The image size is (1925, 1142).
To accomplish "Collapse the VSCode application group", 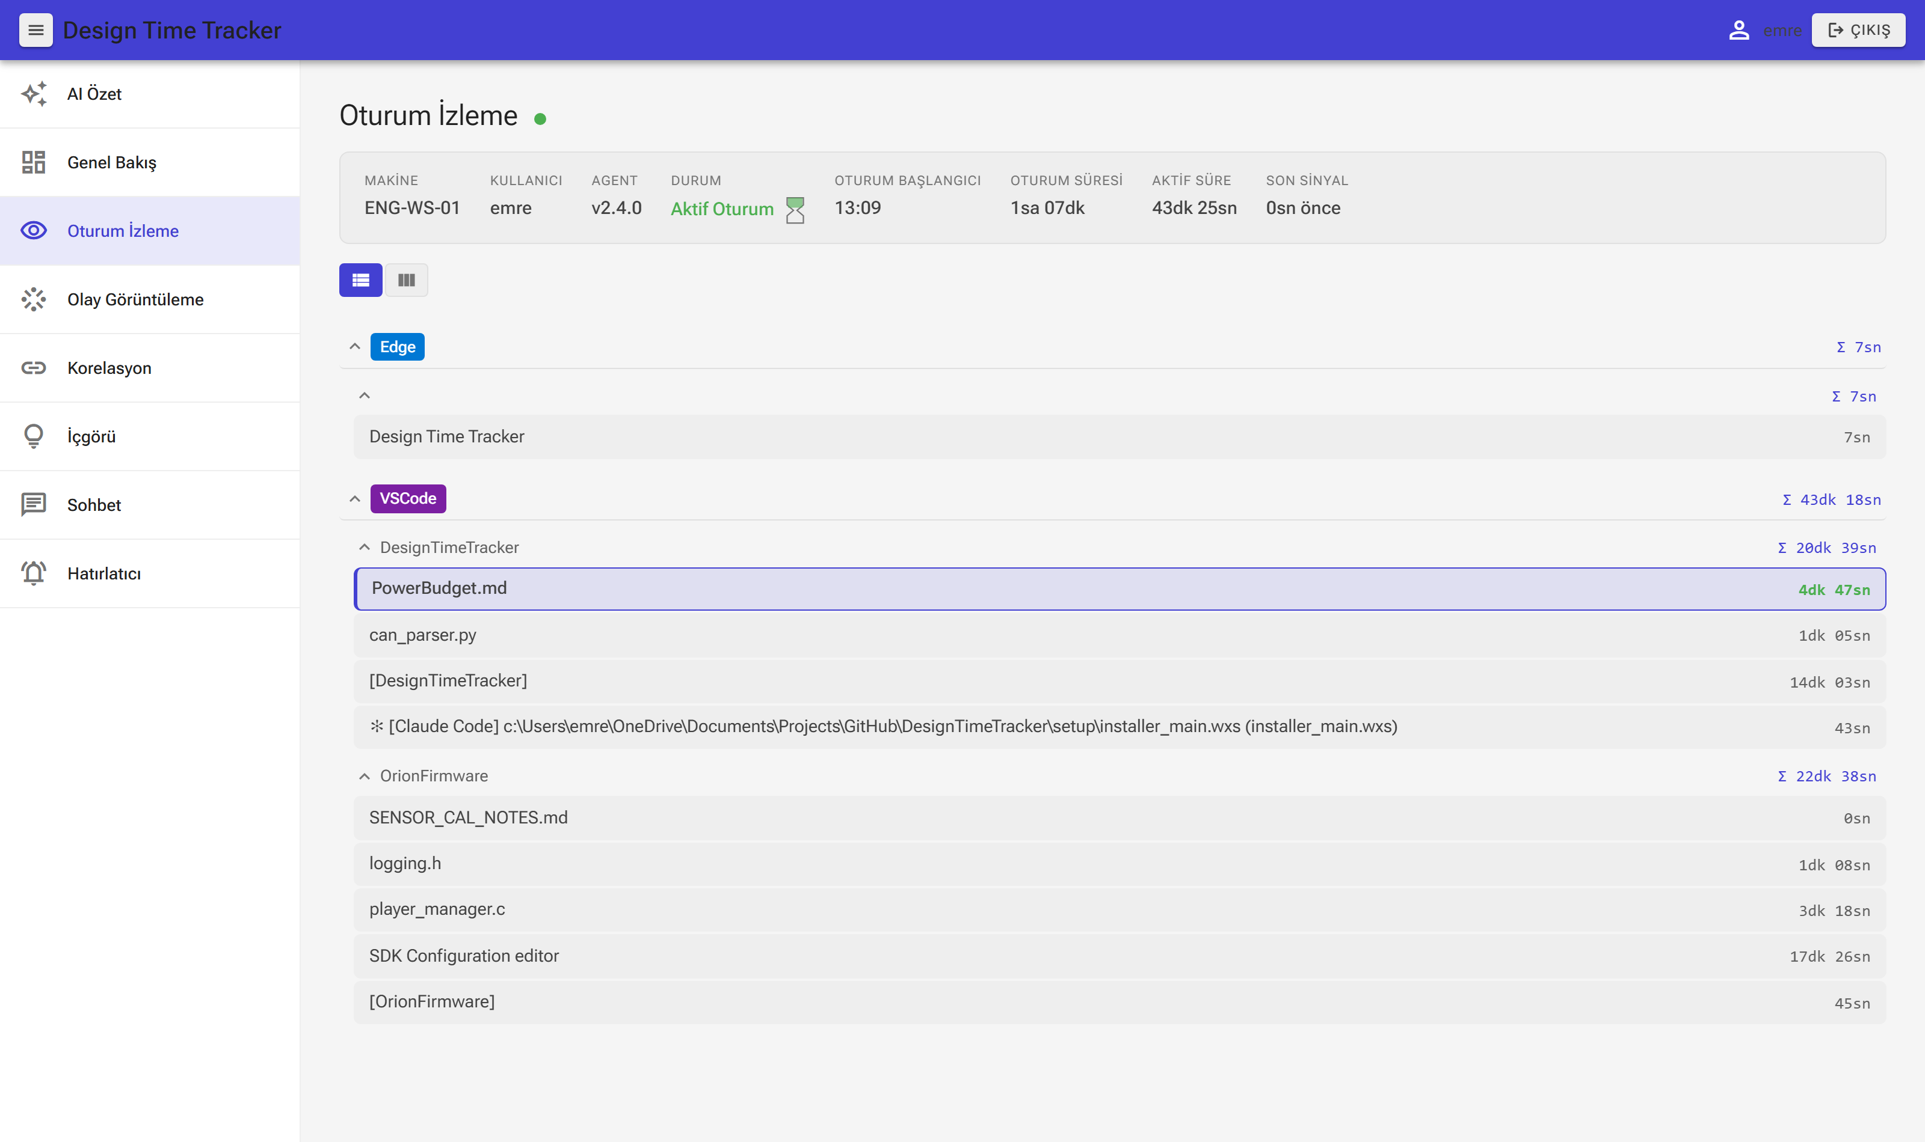I will click(x=355, y=499).
